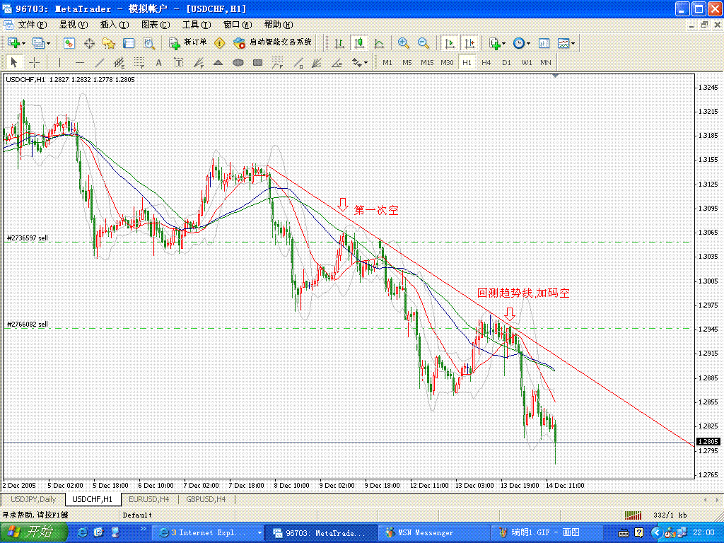This screenshot has width=724, height=543.
Task: Open the Charts menu (图表)
Action: pyautogui.click(x=155, y=25)
